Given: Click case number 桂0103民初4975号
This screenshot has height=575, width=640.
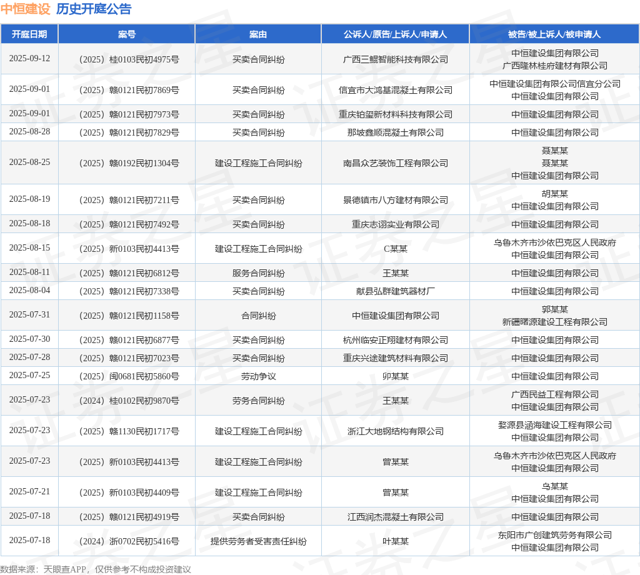Looking at the screenshot, I should (129, 59).
